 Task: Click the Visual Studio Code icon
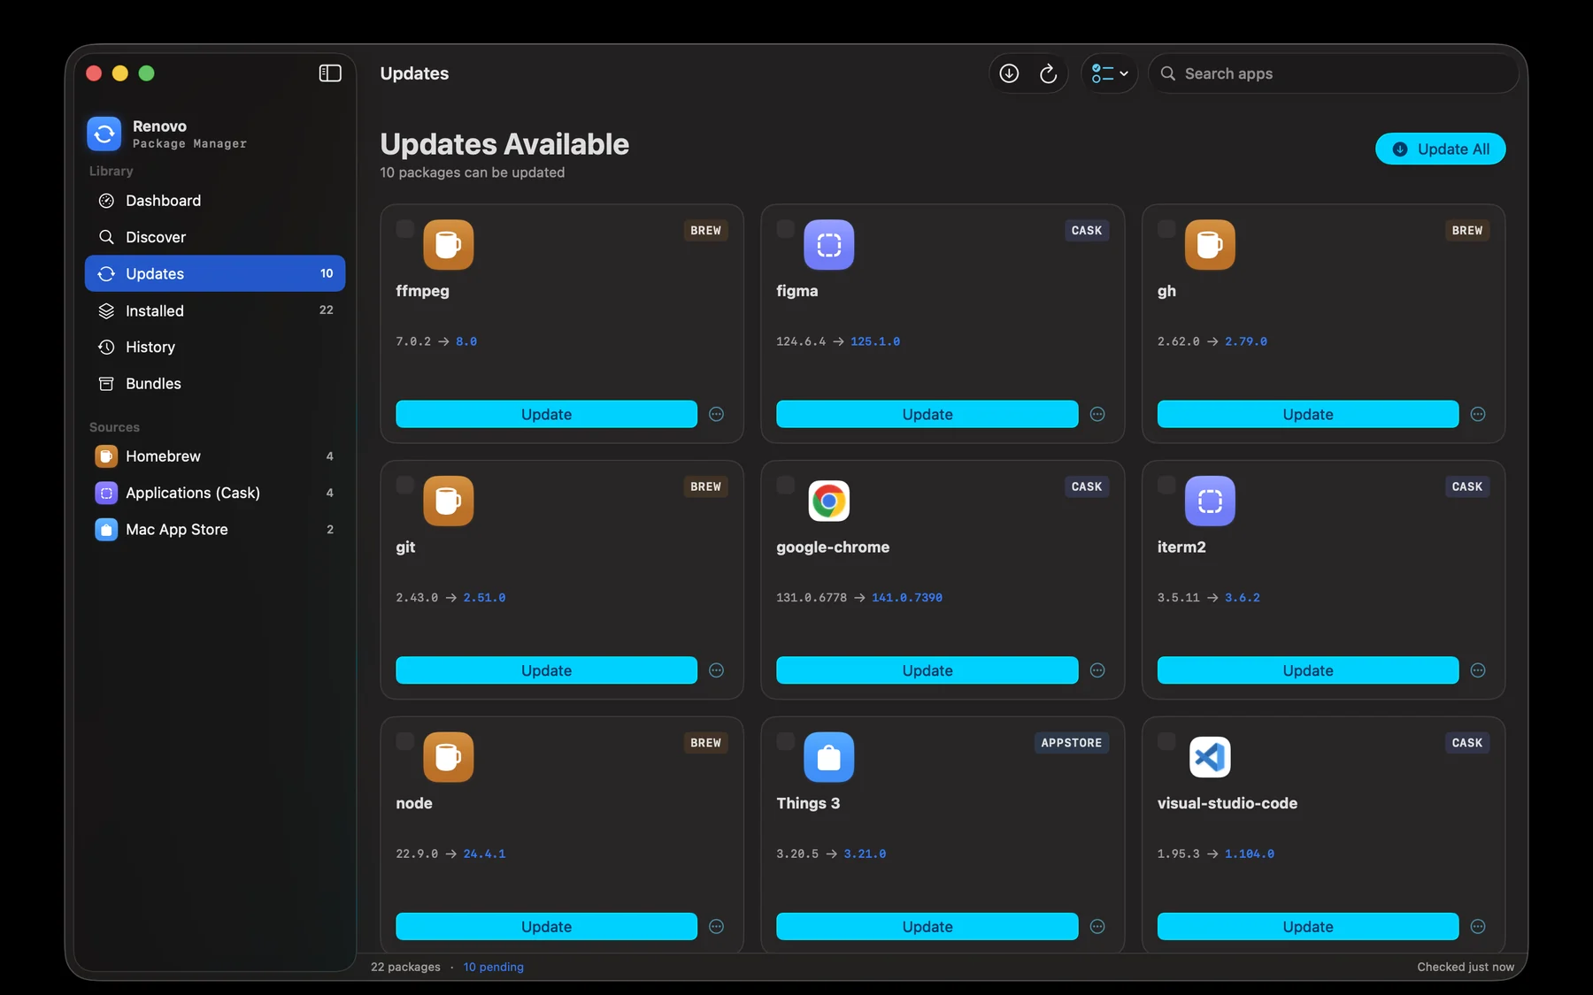pyautogui.click(x=1210, y=757)
